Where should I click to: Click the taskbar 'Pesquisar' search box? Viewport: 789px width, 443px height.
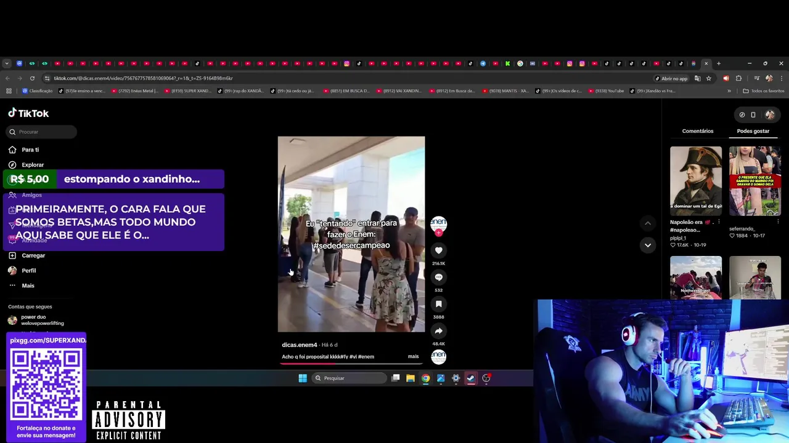348,378
